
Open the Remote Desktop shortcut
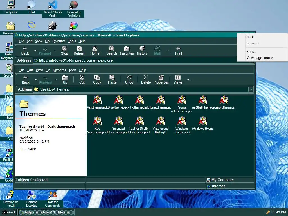tap(31, 199)
